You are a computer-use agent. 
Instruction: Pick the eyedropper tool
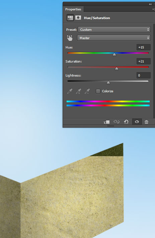[x=70, y=91]
